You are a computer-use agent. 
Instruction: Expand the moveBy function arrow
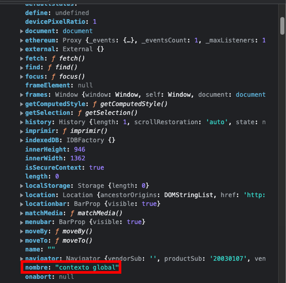[x=22, y=232]
